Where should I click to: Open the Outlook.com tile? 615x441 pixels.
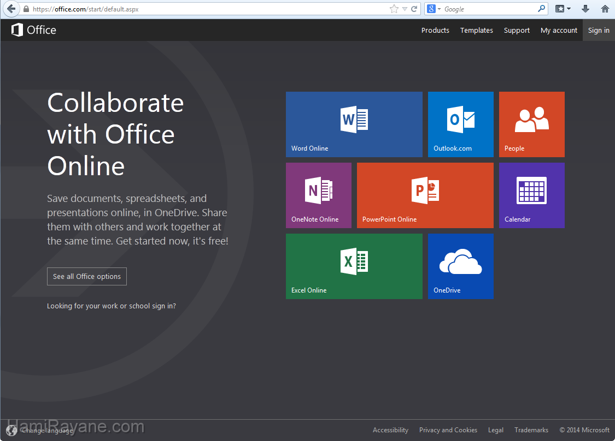(x=460, y=124)
